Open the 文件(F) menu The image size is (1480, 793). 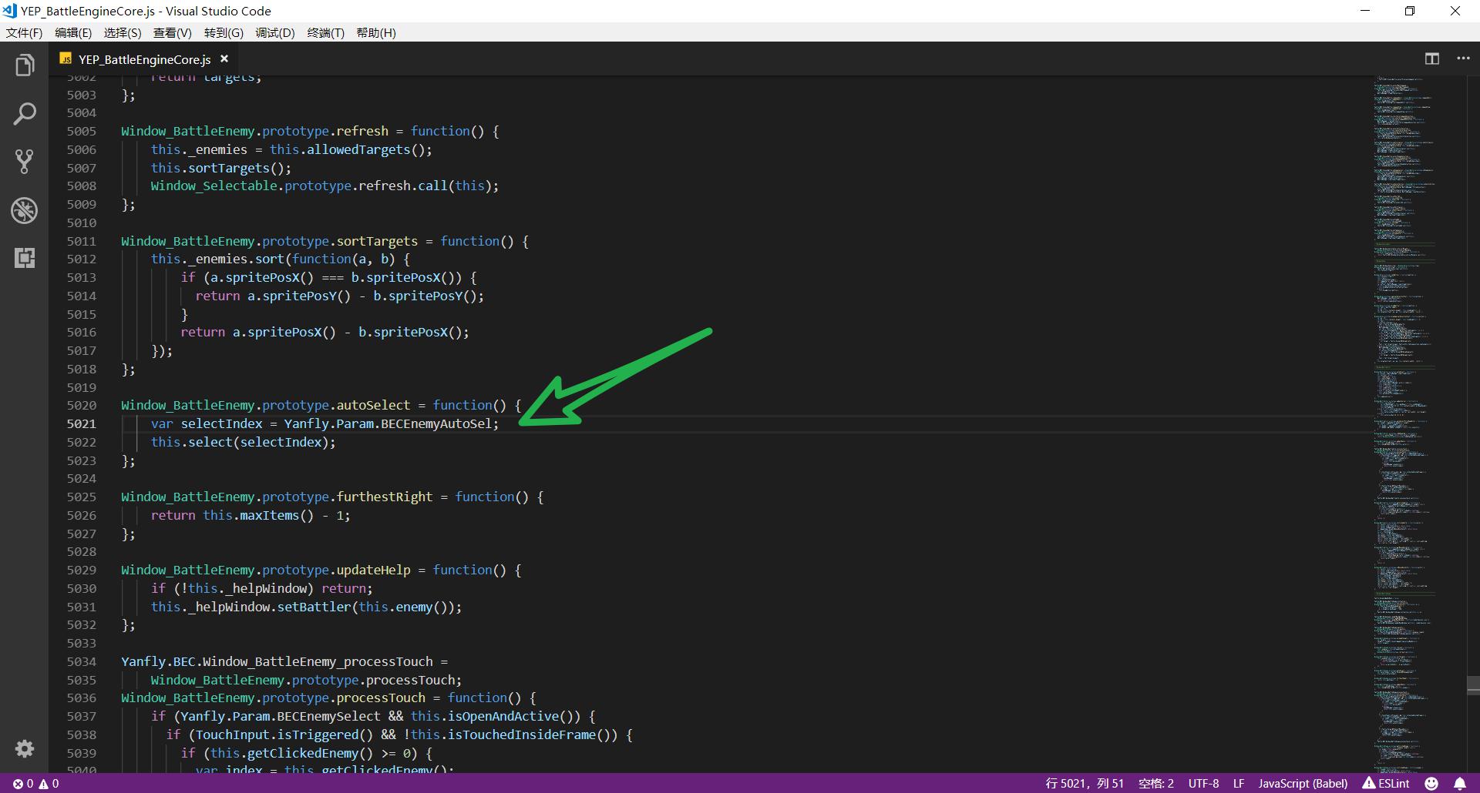(25, 33)
